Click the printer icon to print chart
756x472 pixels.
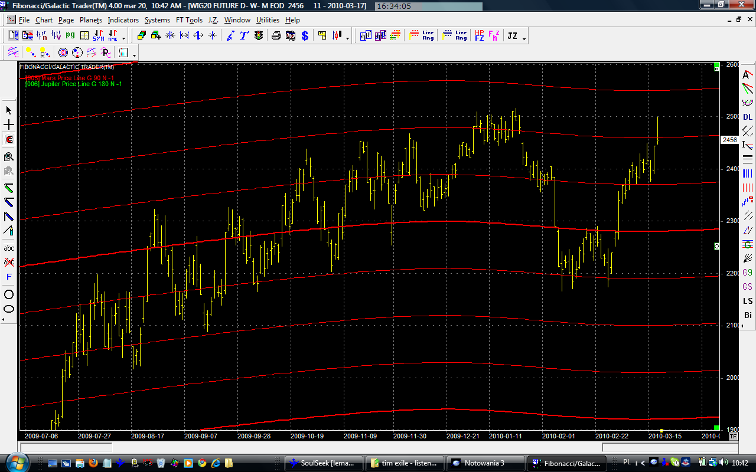276,36
